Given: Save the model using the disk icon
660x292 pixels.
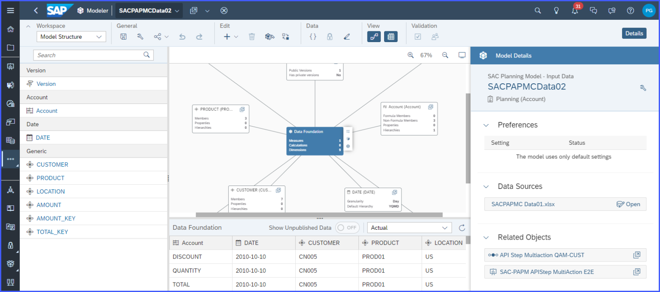Looking at the screenshot, I should coord(123,36).
